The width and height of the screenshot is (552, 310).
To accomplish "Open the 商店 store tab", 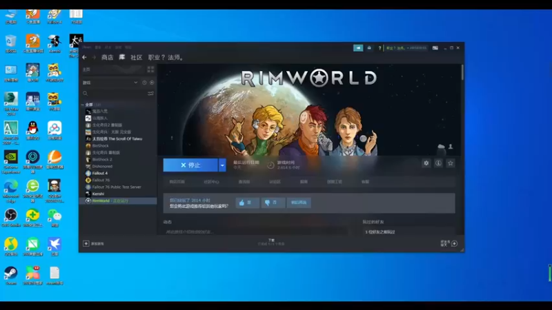I will coord(108,57).
